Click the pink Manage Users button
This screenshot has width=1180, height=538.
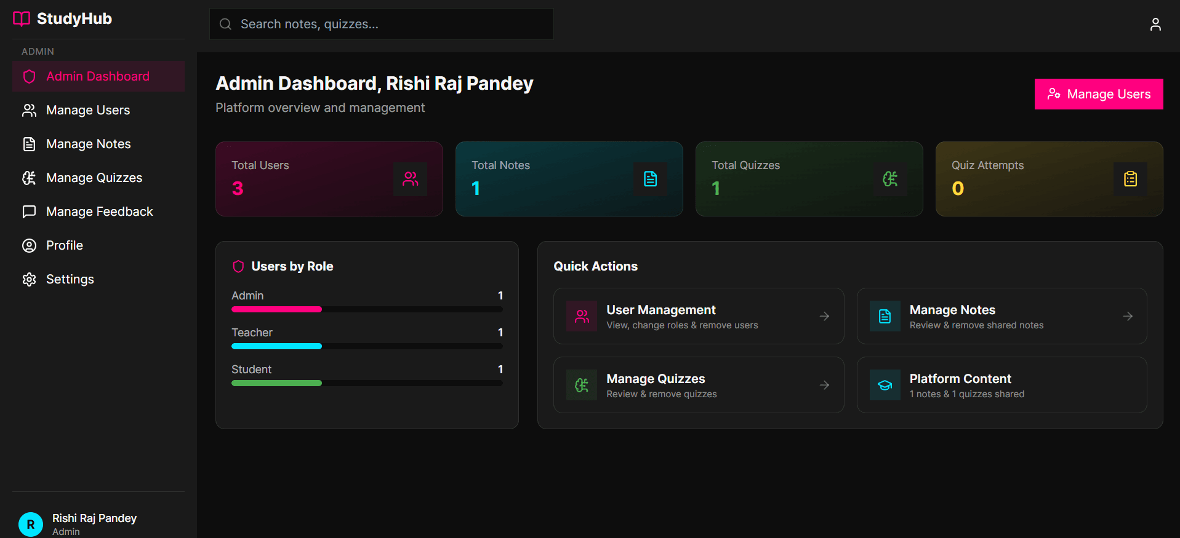pyautogui.click(x=1099, y=94)
